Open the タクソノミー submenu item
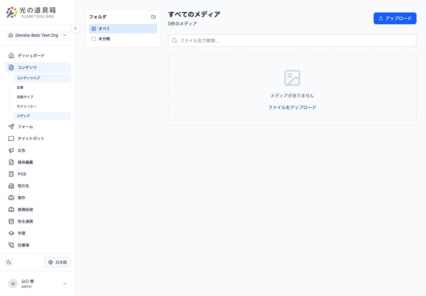This screenshot has height=296, width=426. [x=42, y=107]
